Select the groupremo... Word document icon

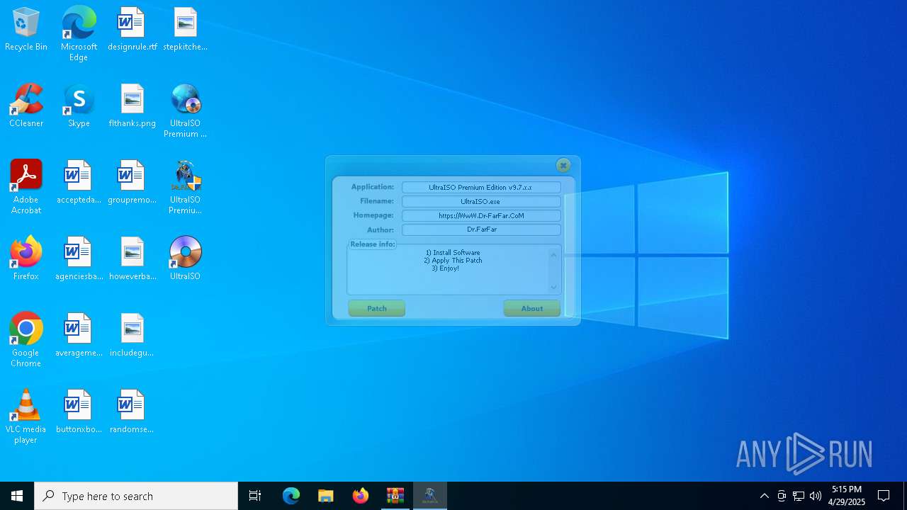point(132,183)
